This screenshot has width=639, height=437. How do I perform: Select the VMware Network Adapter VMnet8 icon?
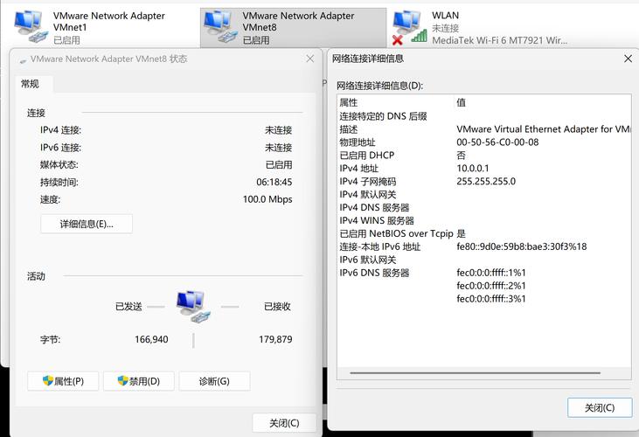click(219, 26)
